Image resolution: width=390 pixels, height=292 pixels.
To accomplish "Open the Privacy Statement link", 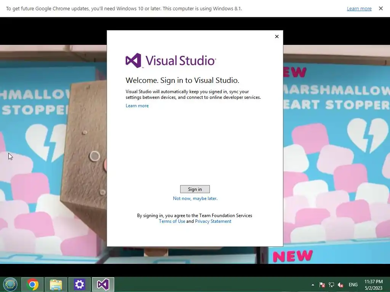I will tap(213, 221).
